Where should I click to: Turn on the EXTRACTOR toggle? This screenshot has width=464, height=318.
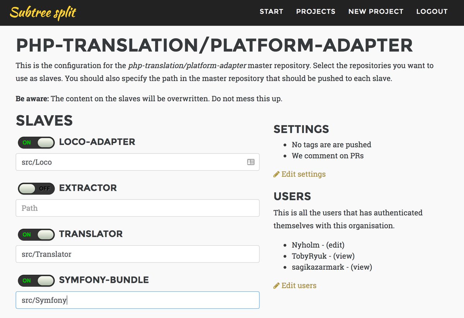coord(36,188)
